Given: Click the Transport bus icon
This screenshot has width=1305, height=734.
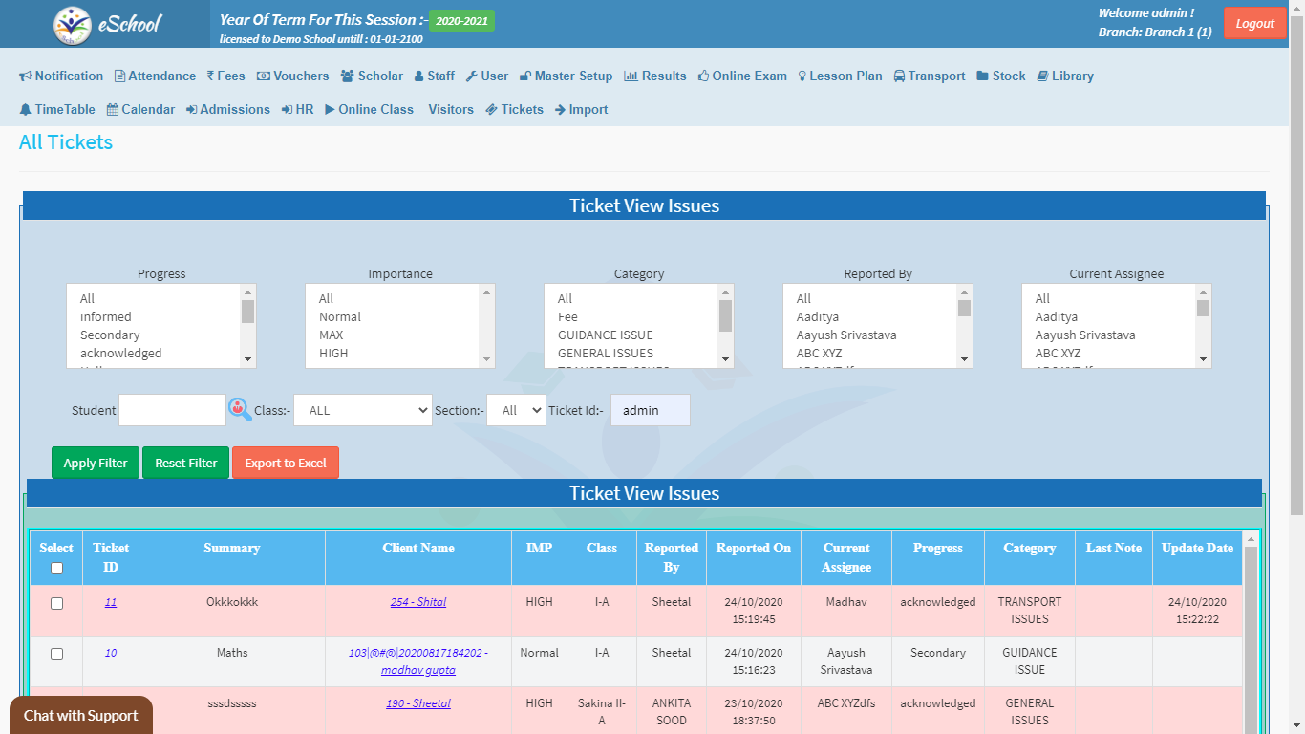Looking at the screenshot, I should tap(900, 76).
